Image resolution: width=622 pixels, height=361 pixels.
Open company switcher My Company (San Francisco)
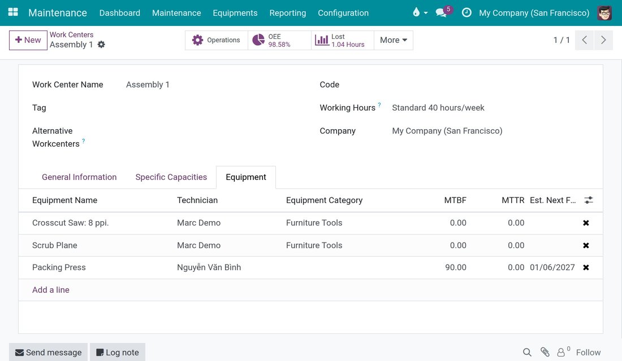click(x=534, y=12)
